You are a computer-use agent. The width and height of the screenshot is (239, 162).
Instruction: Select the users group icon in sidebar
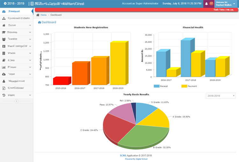click(4, 39)
